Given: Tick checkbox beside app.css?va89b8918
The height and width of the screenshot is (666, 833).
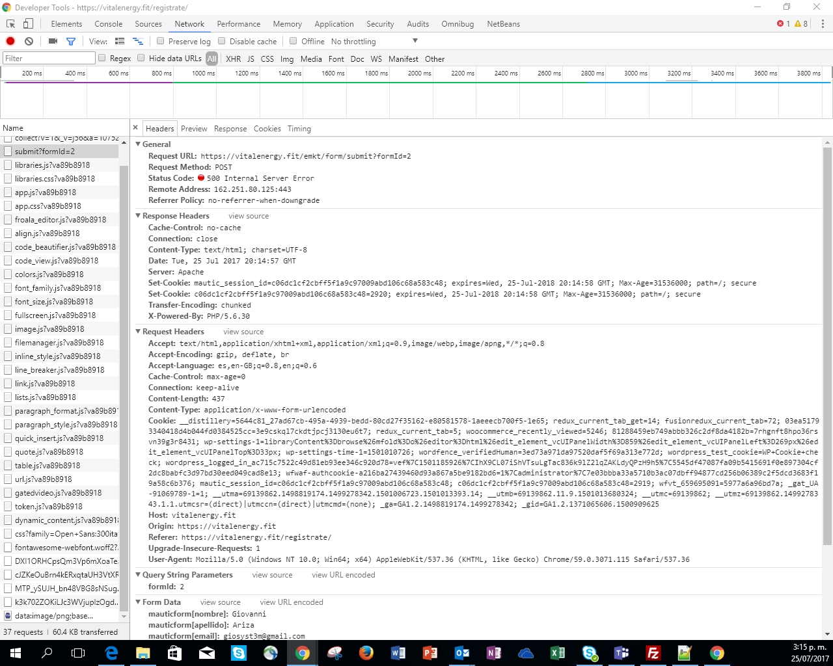Looking at the screenshot, I should (8, 206).
